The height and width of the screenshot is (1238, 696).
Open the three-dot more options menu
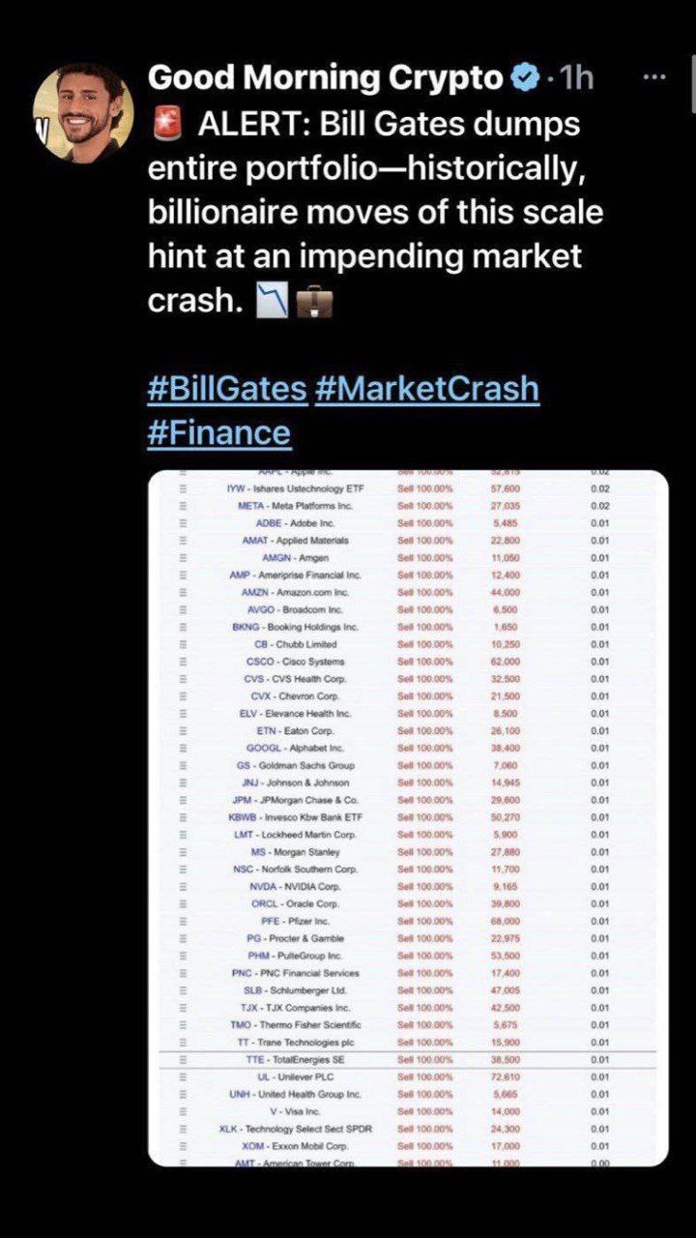pos(654,78)
